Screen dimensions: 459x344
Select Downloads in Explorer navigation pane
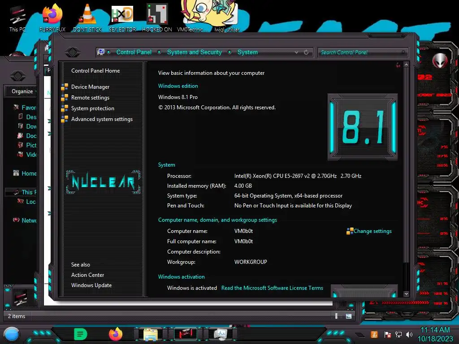coord(31,126)
